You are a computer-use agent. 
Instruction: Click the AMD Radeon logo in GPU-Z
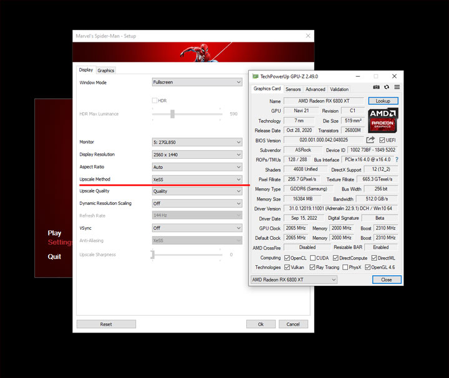click(383, 120)
